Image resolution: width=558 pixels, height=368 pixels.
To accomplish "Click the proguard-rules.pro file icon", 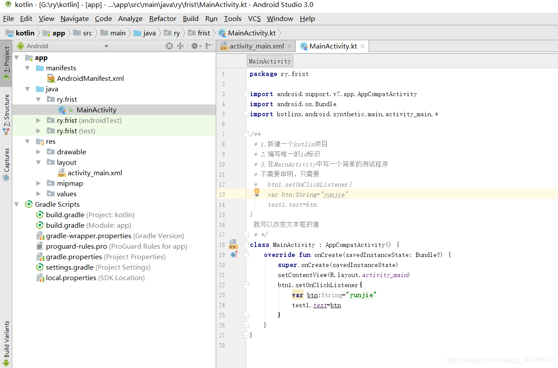I will pos(40,246).
